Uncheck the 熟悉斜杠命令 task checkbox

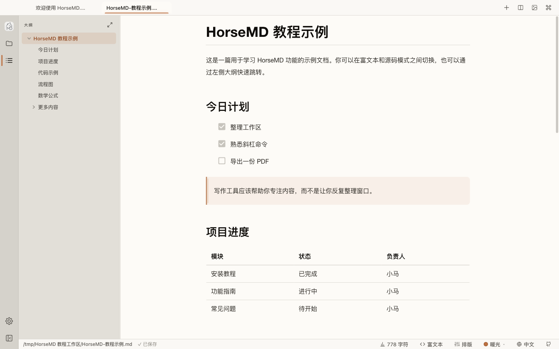tap(222, 144)
